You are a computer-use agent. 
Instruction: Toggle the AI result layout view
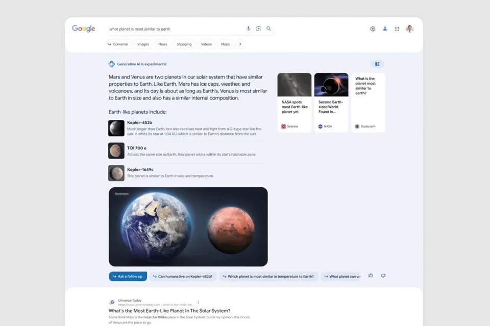coord(377,64)
